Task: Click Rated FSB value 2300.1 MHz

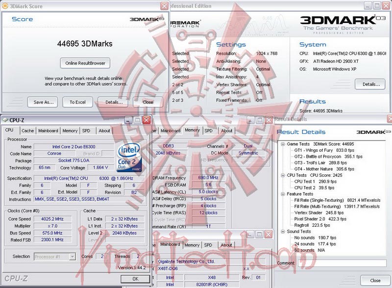Action: click(52, 240)
